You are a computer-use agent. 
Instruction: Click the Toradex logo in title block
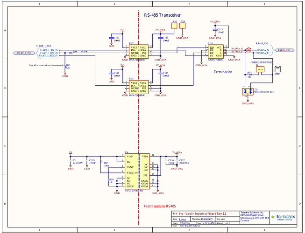click(283, 217)
